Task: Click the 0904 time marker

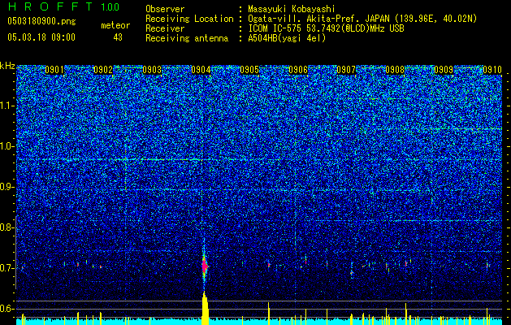Action: 201,70
